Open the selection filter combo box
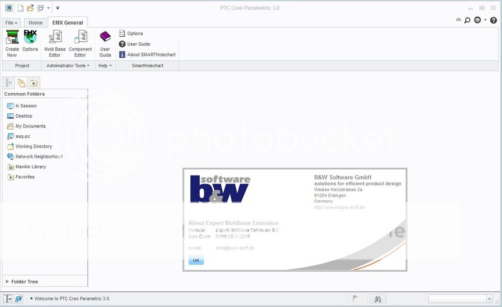Viewport: 502px width, 307px height. click(x=460, y=299)
